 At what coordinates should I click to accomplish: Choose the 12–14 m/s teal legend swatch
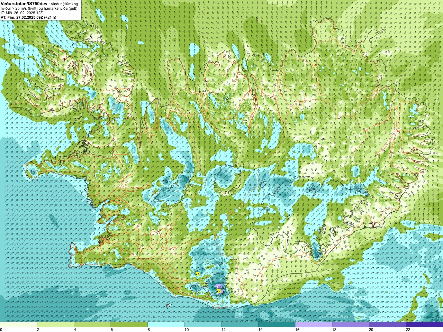point(240,325)
